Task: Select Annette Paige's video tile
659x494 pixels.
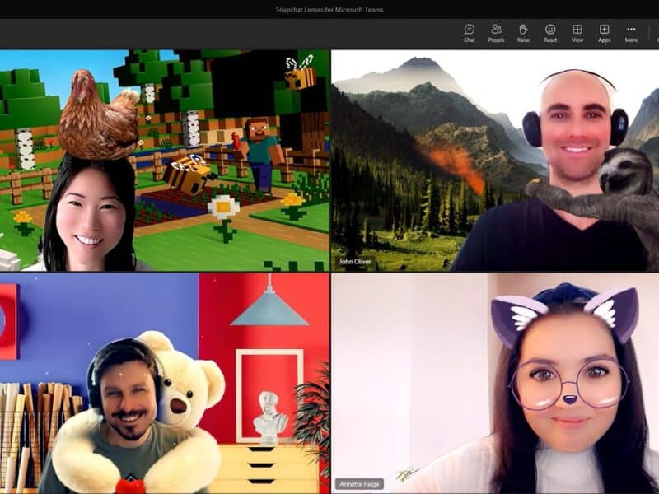Action: click(x=494, y=383)
